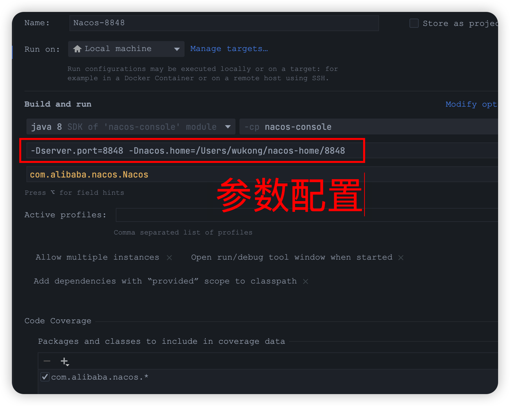Remove the Allow multiple instances option

169,258
